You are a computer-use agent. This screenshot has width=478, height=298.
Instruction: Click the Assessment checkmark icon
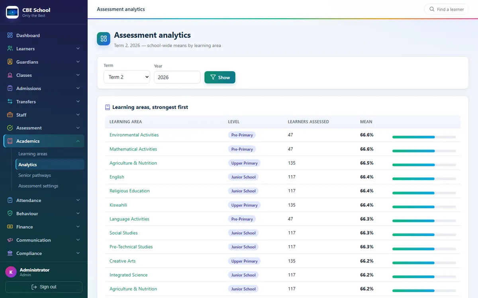(x=10, y=128)
